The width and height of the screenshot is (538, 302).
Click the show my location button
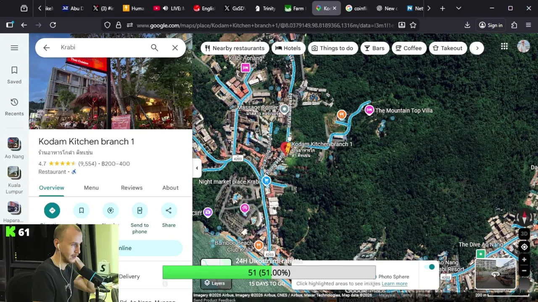[x=524, y=247]
